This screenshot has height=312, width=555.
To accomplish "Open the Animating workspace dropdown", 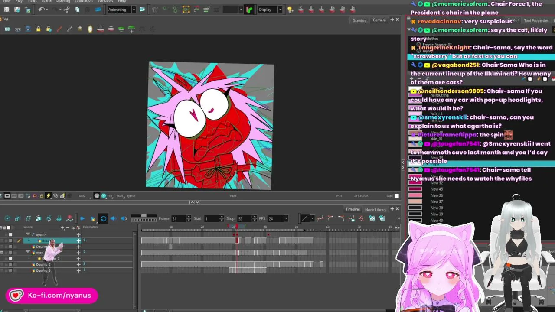I will (134, 10).
